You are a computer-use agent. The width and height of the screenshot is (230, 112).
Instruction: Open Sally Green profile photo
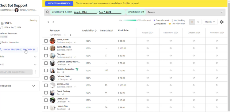click(52, 100)
